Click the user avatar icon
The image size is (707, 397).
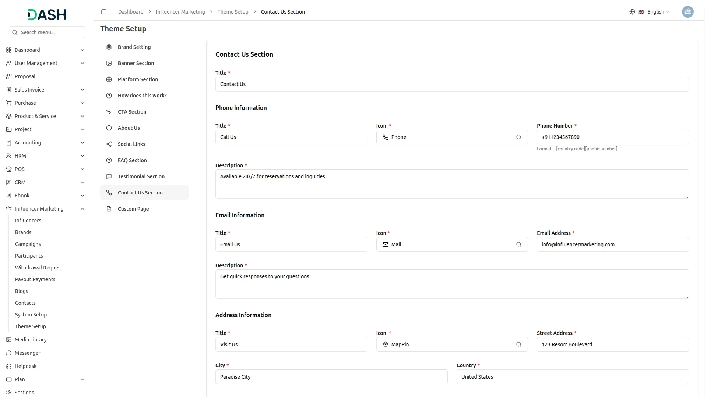(x=687, y=12)
